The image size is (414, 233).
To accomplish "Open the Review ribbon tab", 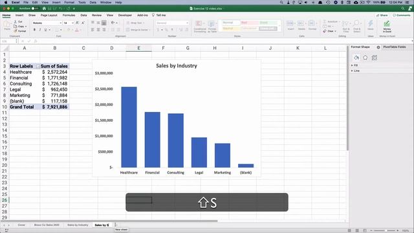I will [x=96, y=16].
